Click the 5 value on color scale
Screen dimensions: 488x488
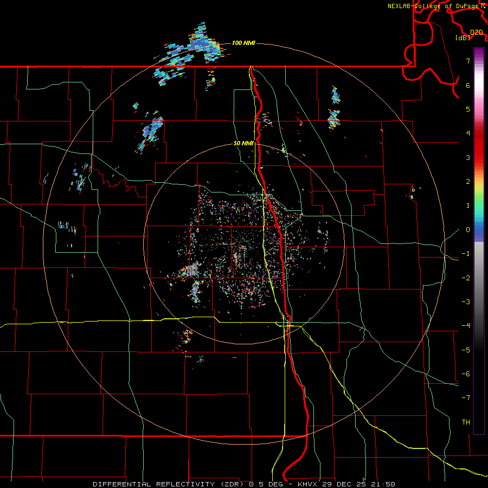468,109
